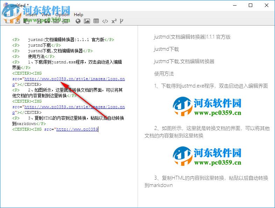The width and height of the screenshot is (275, 208).
Task: Open the Help menu
Action: coord(78,15)
